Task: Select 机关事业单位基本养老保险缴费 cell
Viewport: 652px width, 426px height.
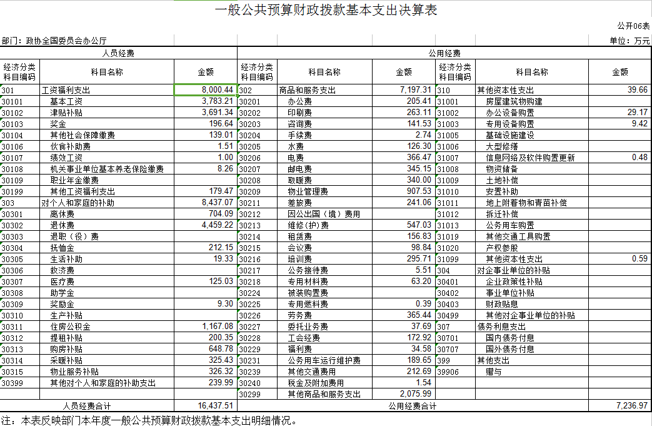Action: [107, 169]
